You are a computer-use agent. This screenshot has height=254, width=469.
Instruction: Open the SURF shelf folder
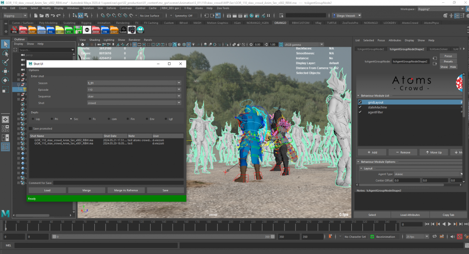click(x=33, y=30)
